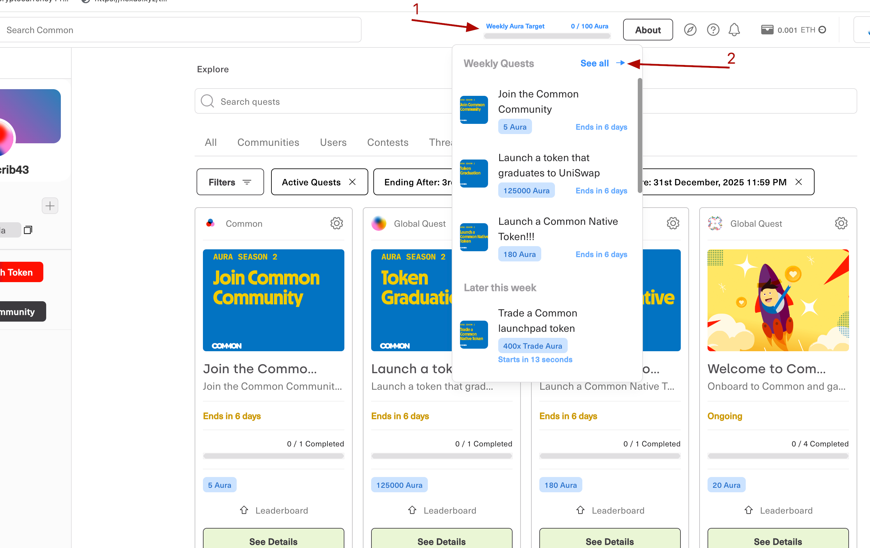The height and width of the screenshot is (548, 870).
Task: Click the dark Community button in sidebar
Action: point(23,311)
